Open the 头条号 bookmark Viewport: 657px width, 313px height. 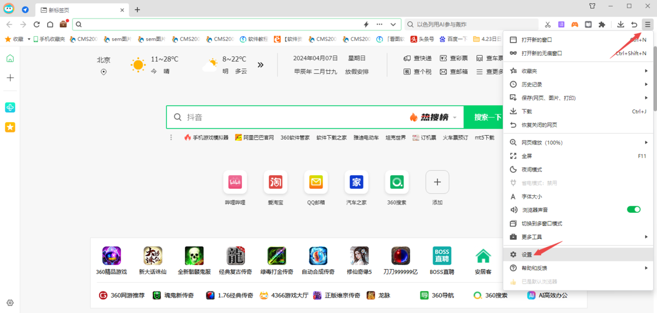point(422,39)
